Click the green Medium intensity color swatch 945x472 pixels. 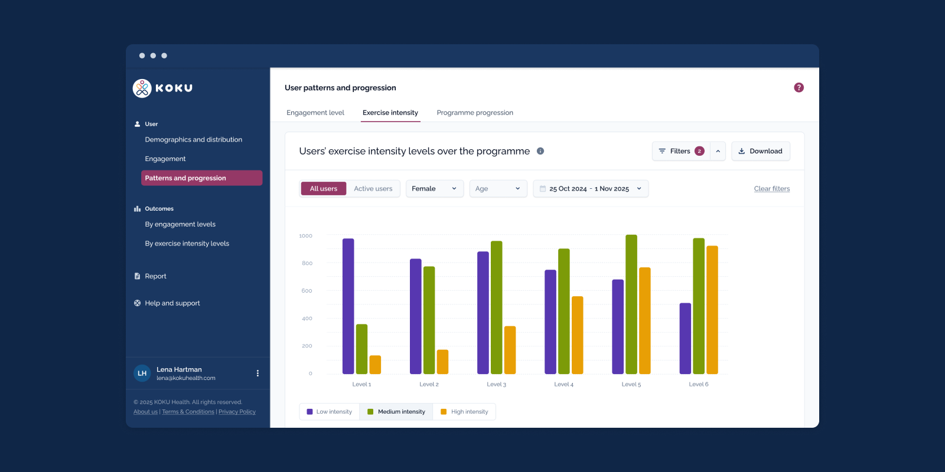pyautogui.click(x=370, y=412)
